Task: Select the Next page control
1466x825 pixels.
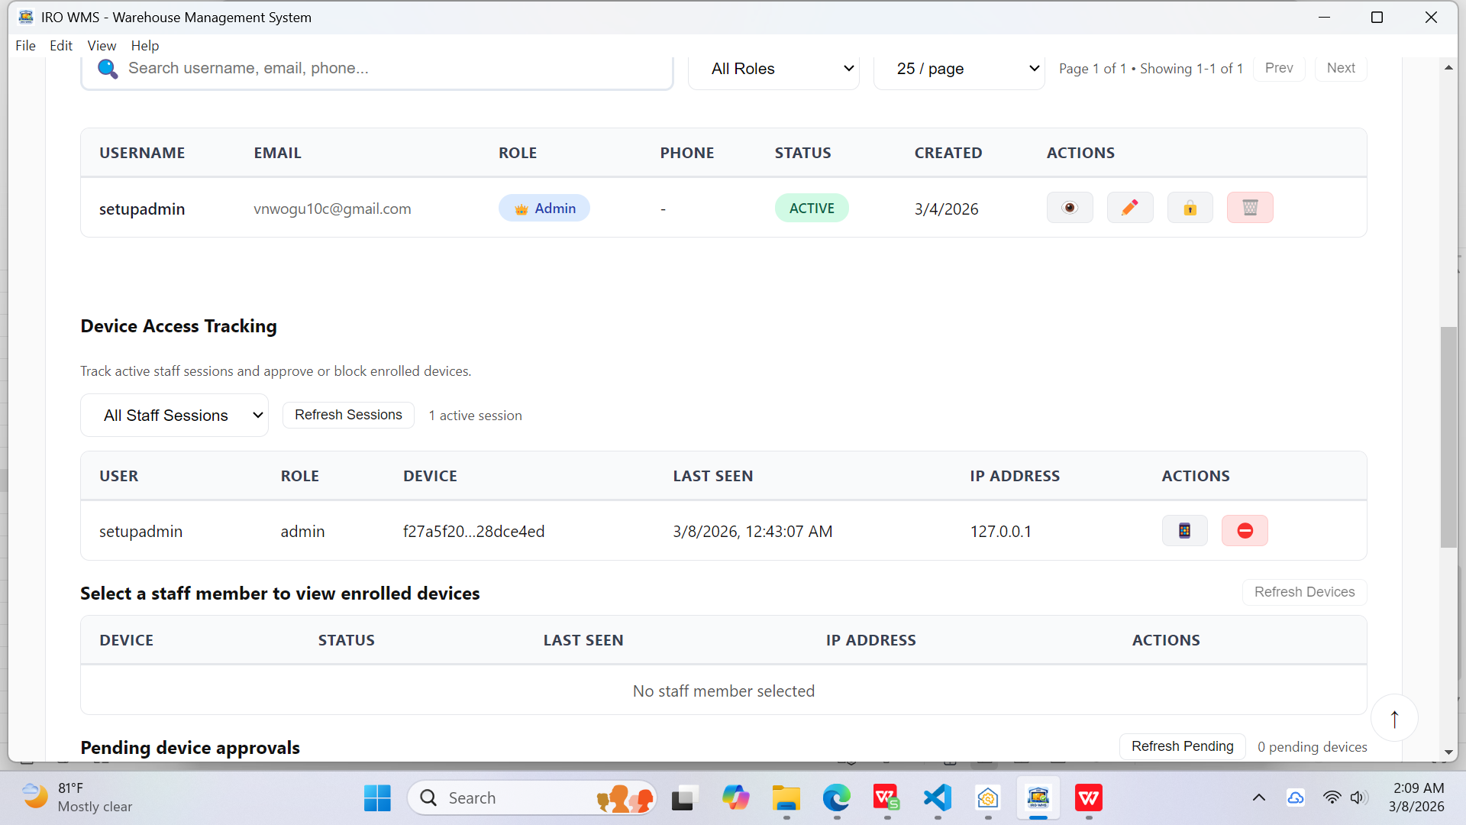Action: [1341, 68]
